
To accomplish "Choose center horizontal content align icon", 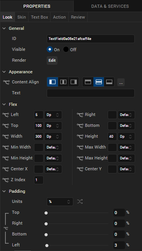I will tap(63, 82).
